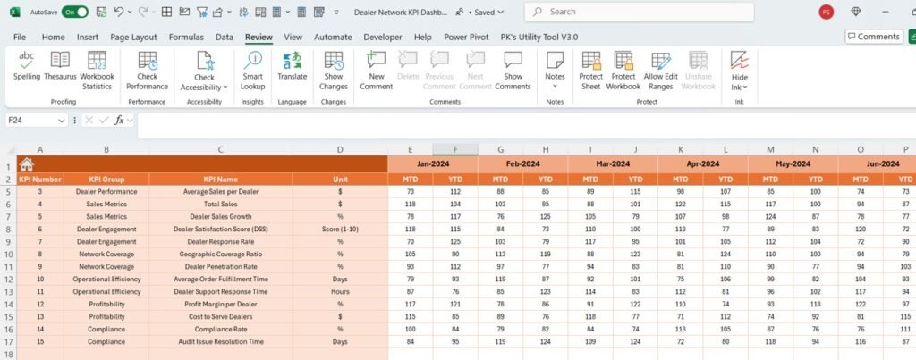Open Workbook Statistics

pos(97,68)
